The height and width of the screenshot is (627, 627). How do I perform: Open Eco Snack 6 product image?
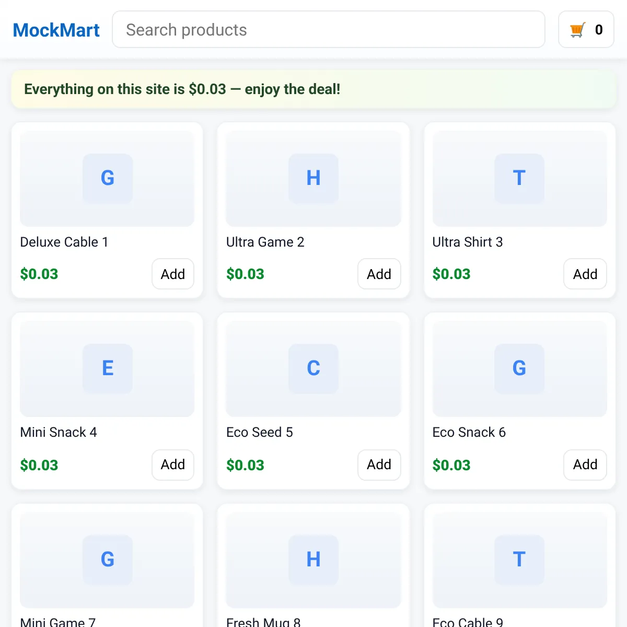click(x=519, y=369)
